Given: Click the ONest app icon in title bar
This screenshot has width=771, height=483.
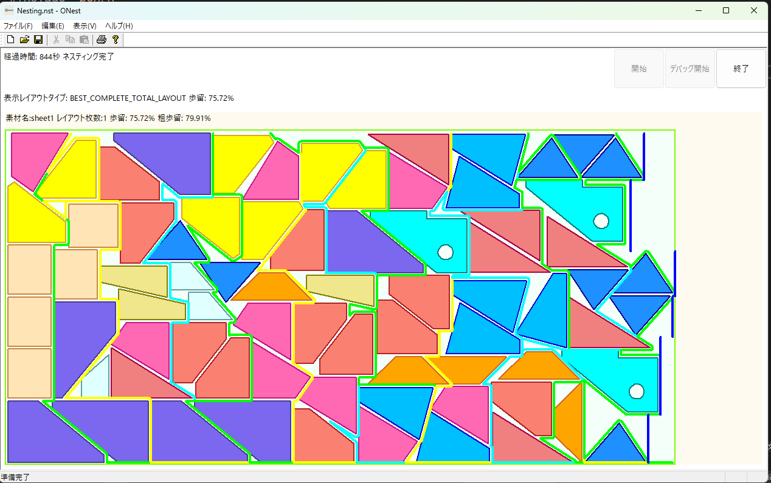Looking at the screenshot, I should pos(9,10).
